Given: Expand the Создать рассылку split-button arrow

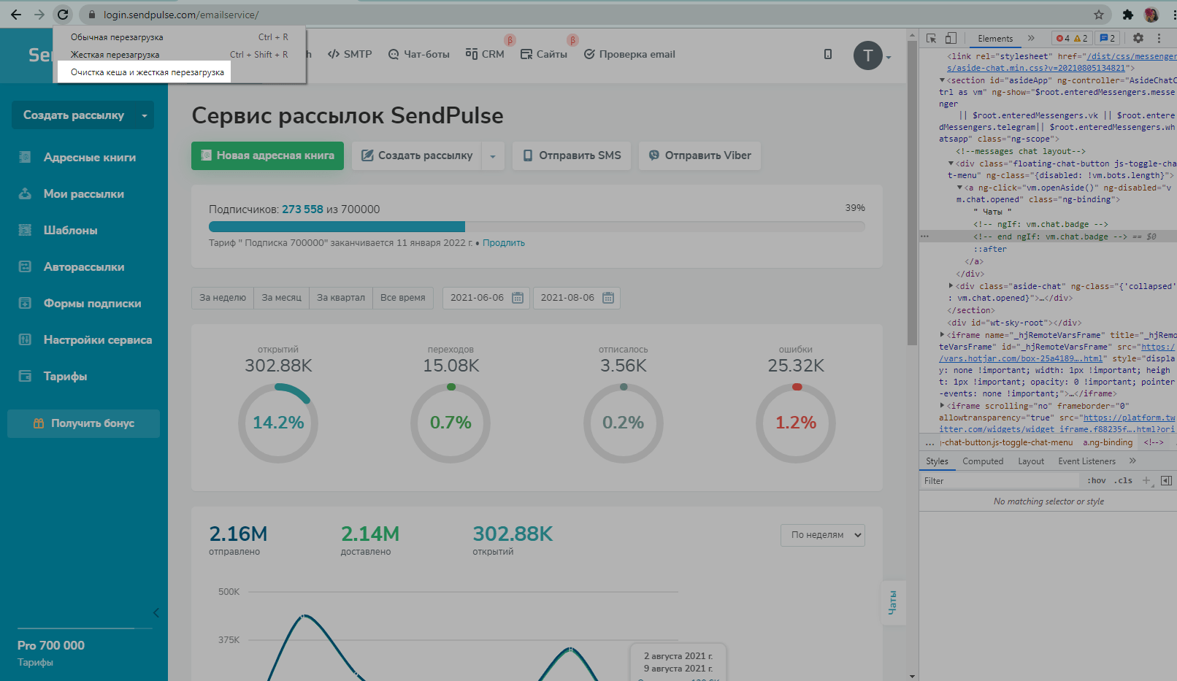Looking at the screenshot, I should click(493, 156).
